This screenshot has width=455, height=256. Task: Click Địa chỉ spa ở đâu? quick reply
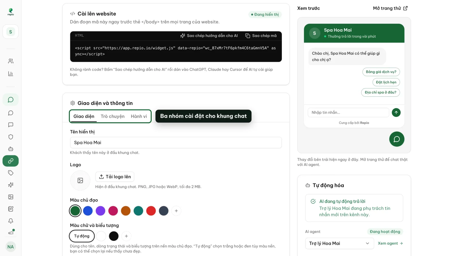pyautogui.click(x=380, y=93)
